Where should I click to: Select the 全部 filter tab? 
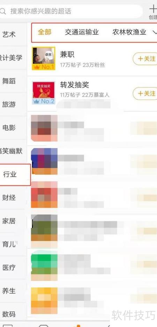(x=45, y=32)
